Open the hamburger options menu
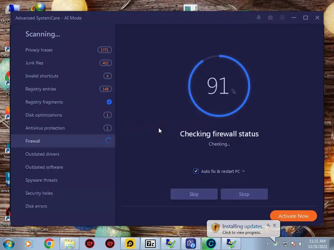Screen dimensions: 334x250 click(x=282, y=18)
